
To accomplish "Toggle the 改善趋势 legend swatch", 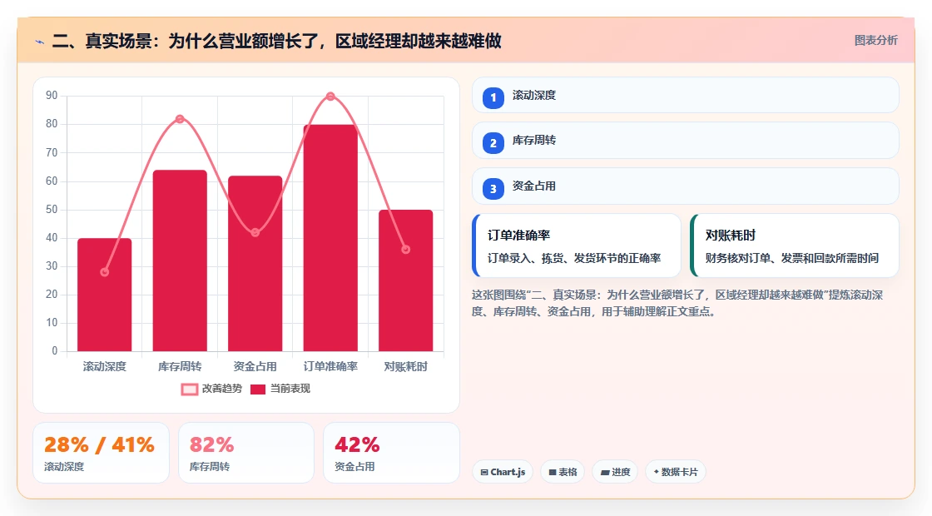I will (x=190, y=389).
